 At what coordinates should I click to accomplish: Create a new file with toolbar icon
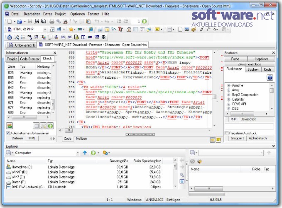pyautogui.click(x=10, y=22)
